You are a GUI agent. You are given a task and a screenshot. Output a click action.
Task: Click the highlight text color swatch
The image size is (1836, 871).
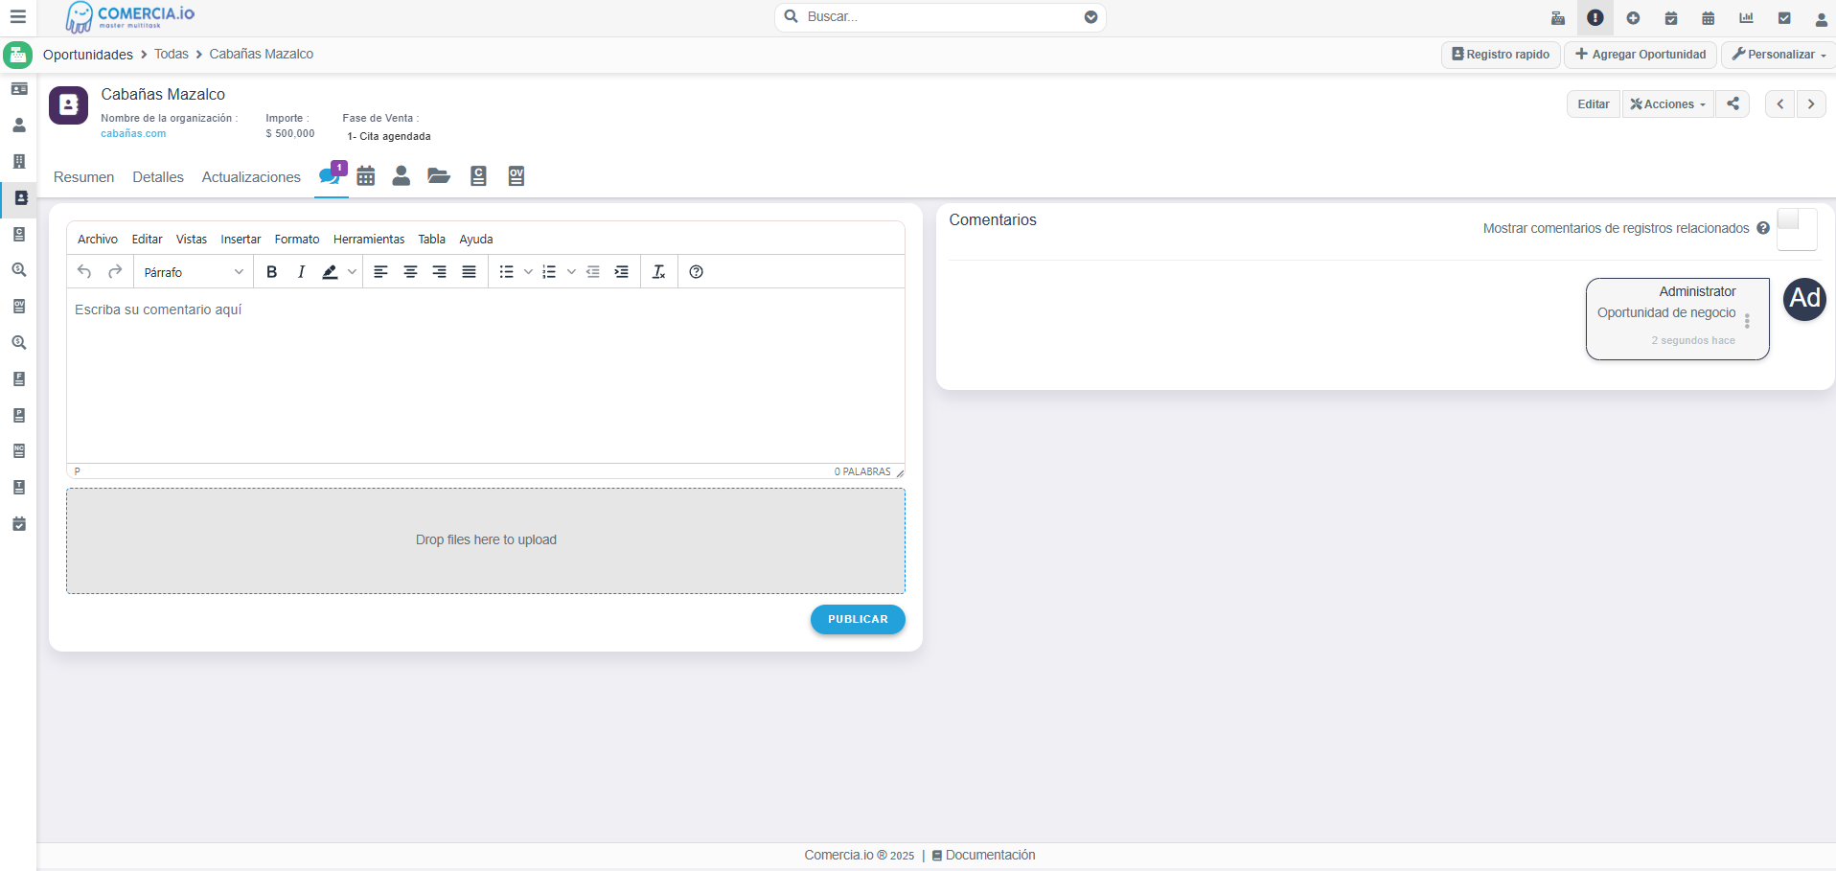pos(330,272)
